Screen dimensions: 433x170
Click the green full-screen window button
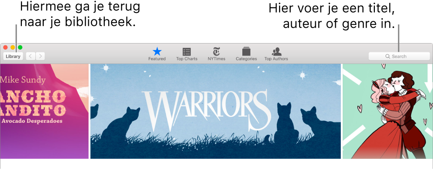20,47
